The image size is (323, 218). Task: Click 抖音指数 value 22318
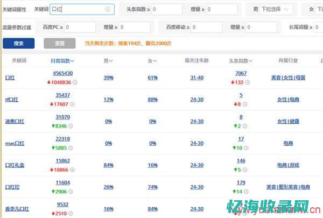[x=63, y=139]
